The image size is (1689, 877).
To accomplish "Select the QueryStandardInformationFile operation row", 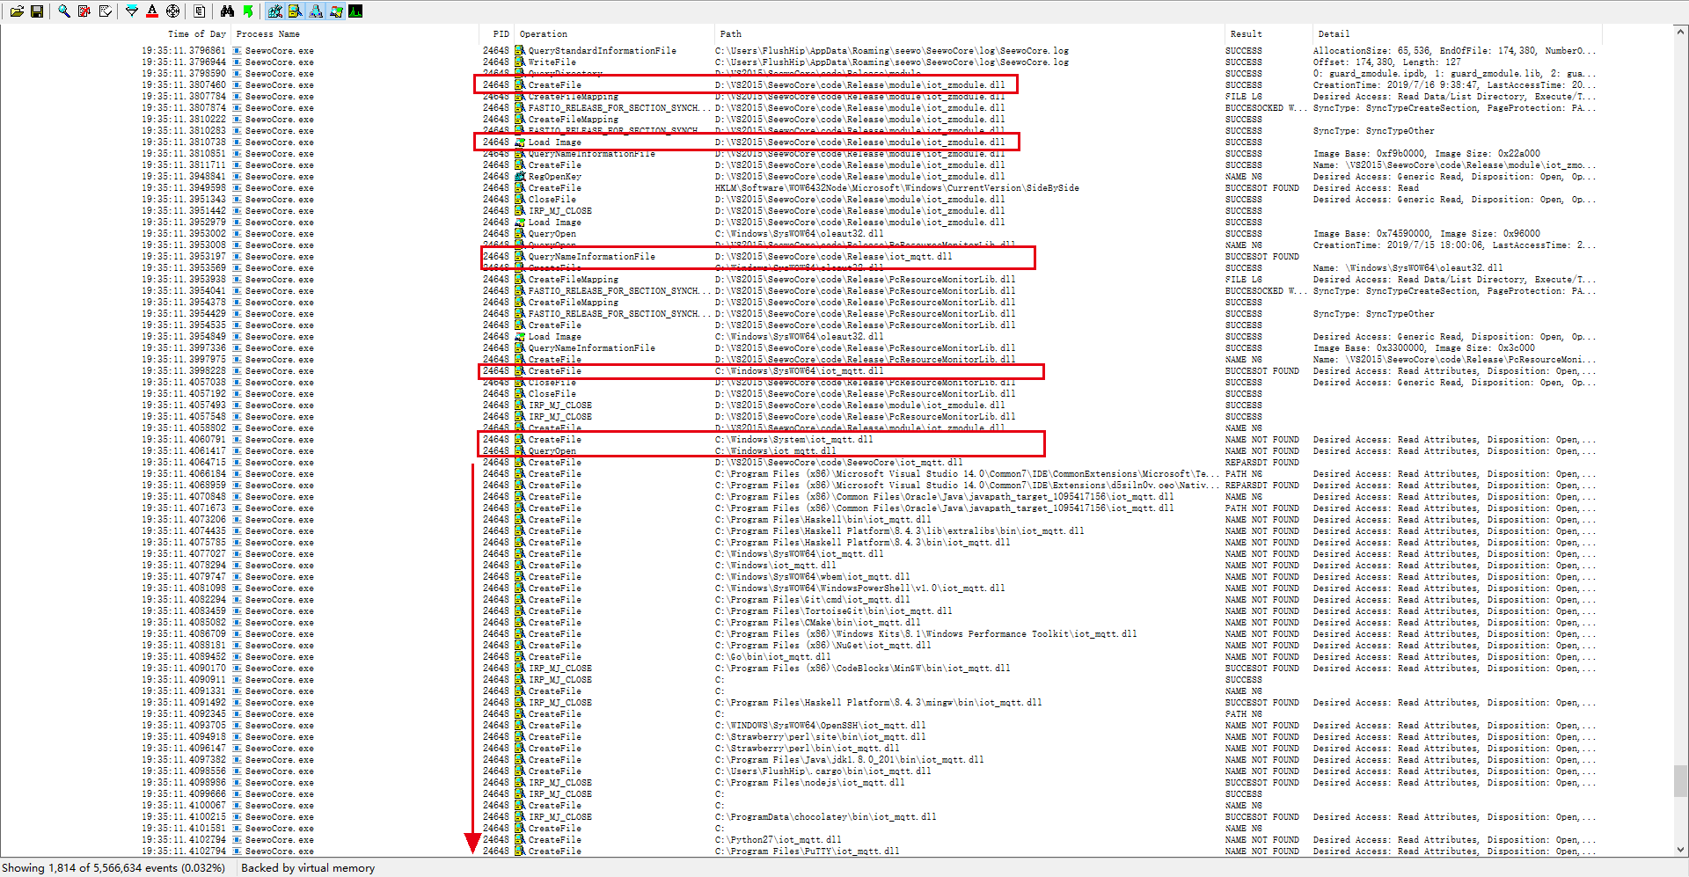I will tap(602, 51).
